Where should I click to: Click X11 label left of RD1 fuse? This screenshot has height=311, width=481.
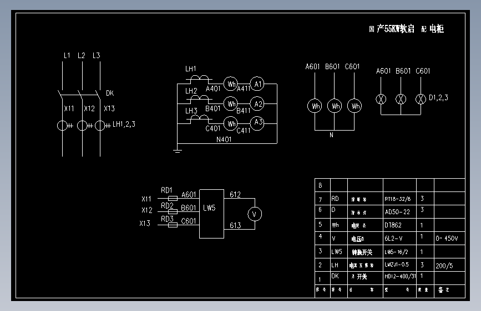[146, 199]
